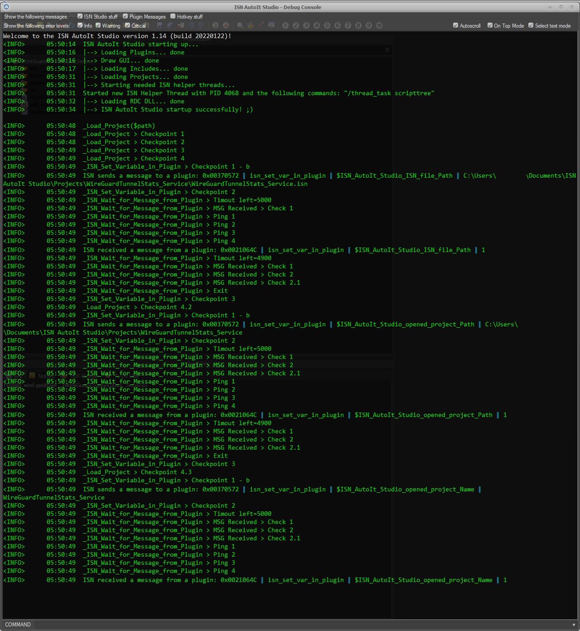Viewport: 580px width, 631px height.
Task: Click the 'Show the following messages:' label
Action: [36, 17]
